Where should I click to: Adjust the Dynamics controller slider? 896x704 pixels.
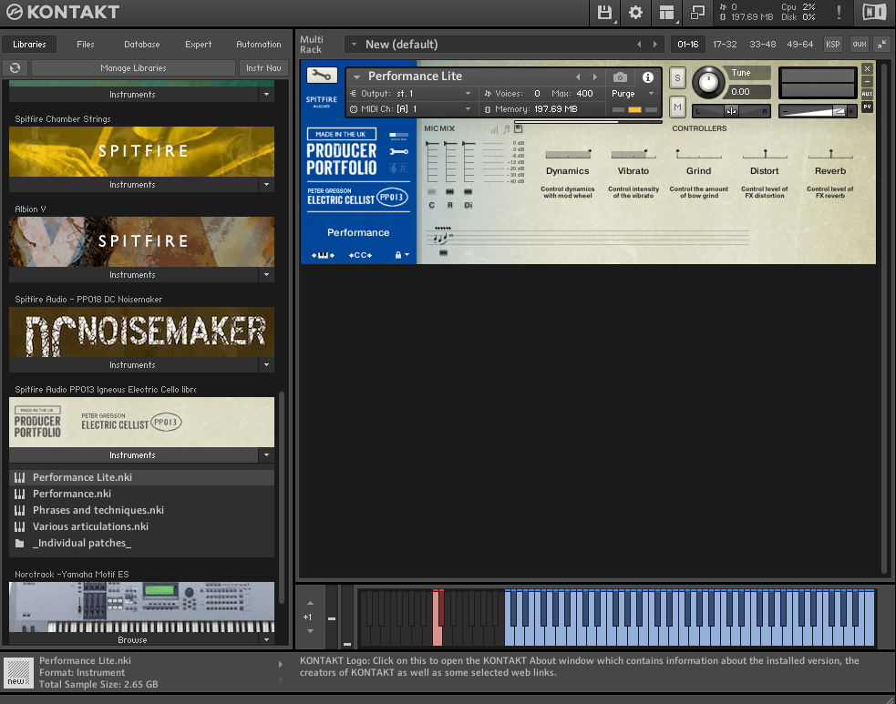click(568, 154)
